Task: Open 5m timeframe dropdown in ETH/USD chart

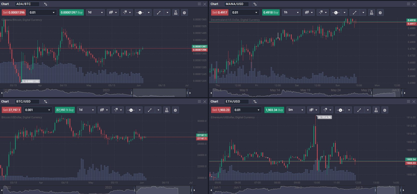Action: pyautogui.click(x=296, y=110)
